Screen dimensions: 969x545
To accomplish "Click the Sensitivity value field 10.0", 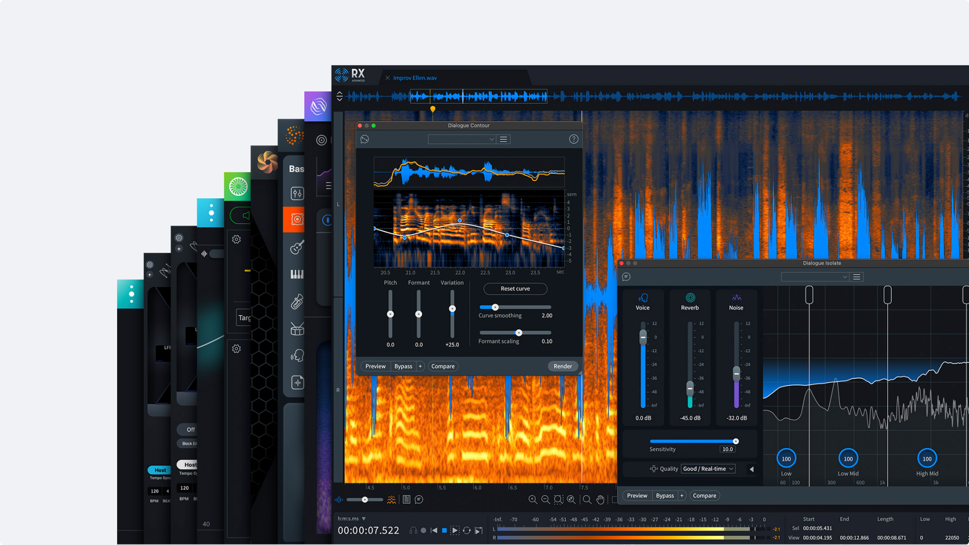I will pos(727,449).
